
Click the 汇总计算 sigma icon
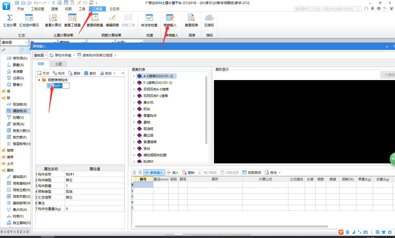click(x=10, y=18)
